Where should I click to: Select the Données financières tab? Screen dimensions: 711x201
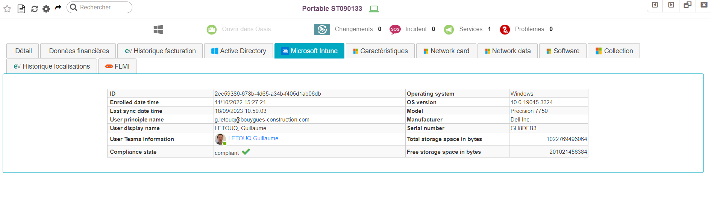[x=78, y=51]
